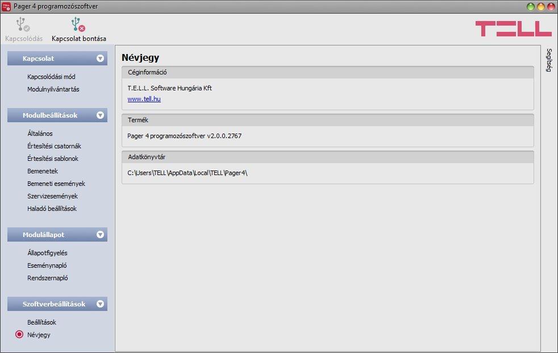558x353 pixels.
Task: Close the window with the red button
Action: pos(551,6)
